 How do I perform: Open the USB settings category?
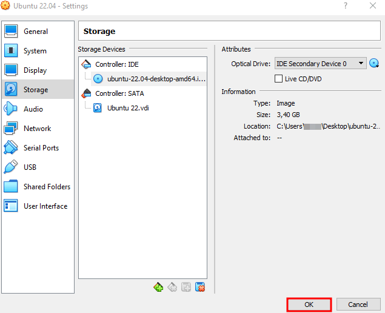tap(38, 167)
